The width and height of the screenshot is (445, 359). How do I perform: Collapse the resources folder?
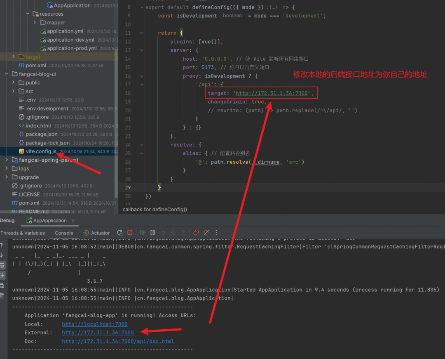point(28,14)
